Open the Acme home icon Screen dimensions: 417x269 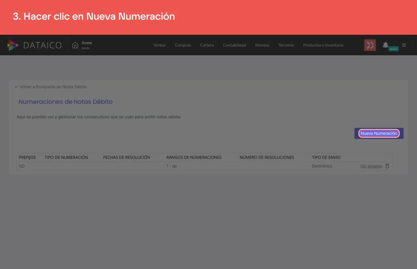click(x=75, y=45)
